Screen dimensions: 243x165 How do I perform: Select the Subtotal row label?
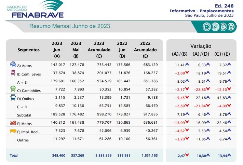point(24,115)
